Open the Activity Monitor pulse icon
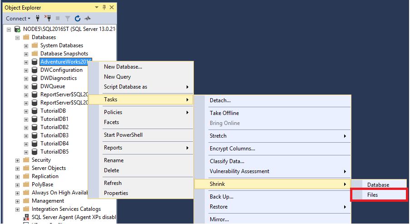The height and width of the screenshot is (224, 410). 88,19
